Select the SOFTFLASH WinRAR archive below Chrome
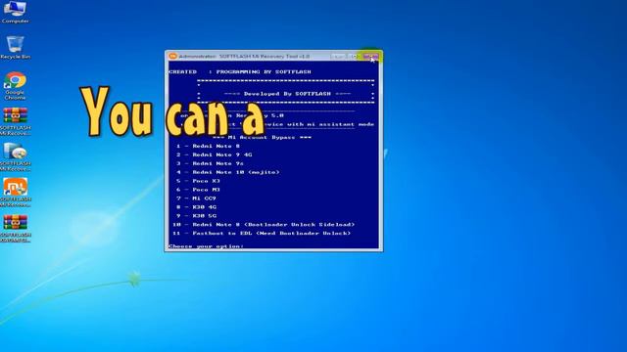 tap(16, 121)
